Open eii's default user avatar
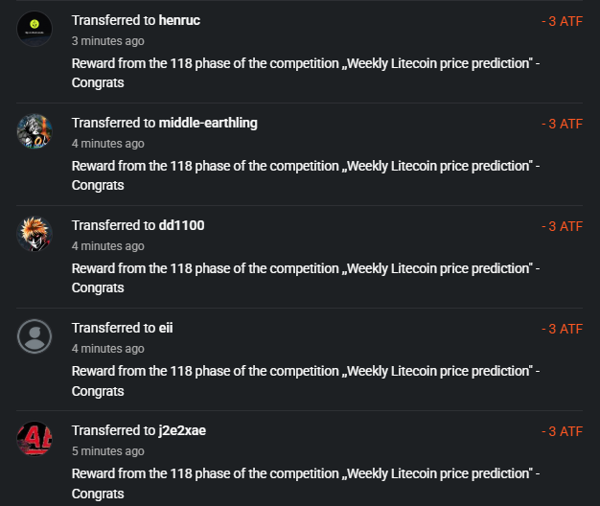The width and height of the screenshot is (600, 506). [35, 336]
